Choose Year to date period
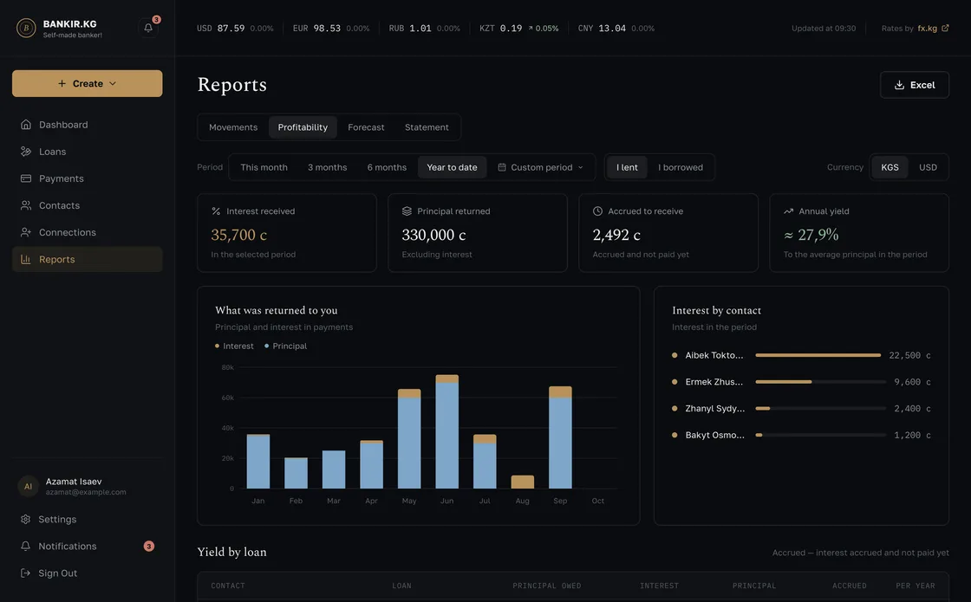This screenshot has height=602, width=971. tap(452, 167)
